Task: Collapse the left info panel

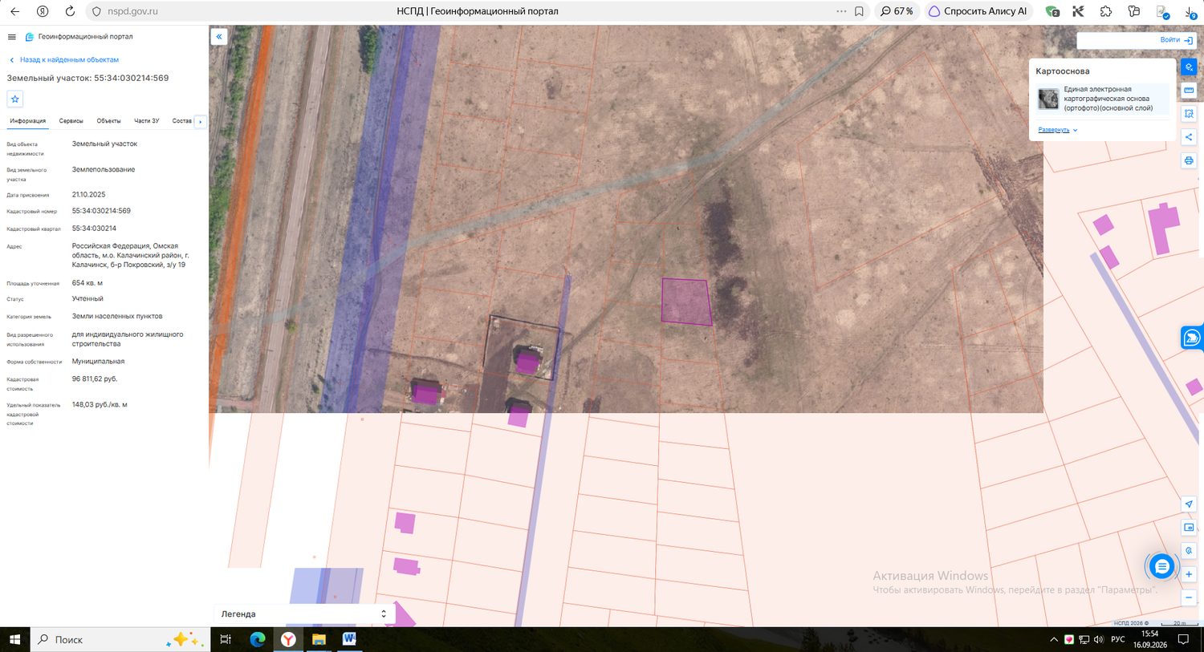Action: tap(219, 37)
